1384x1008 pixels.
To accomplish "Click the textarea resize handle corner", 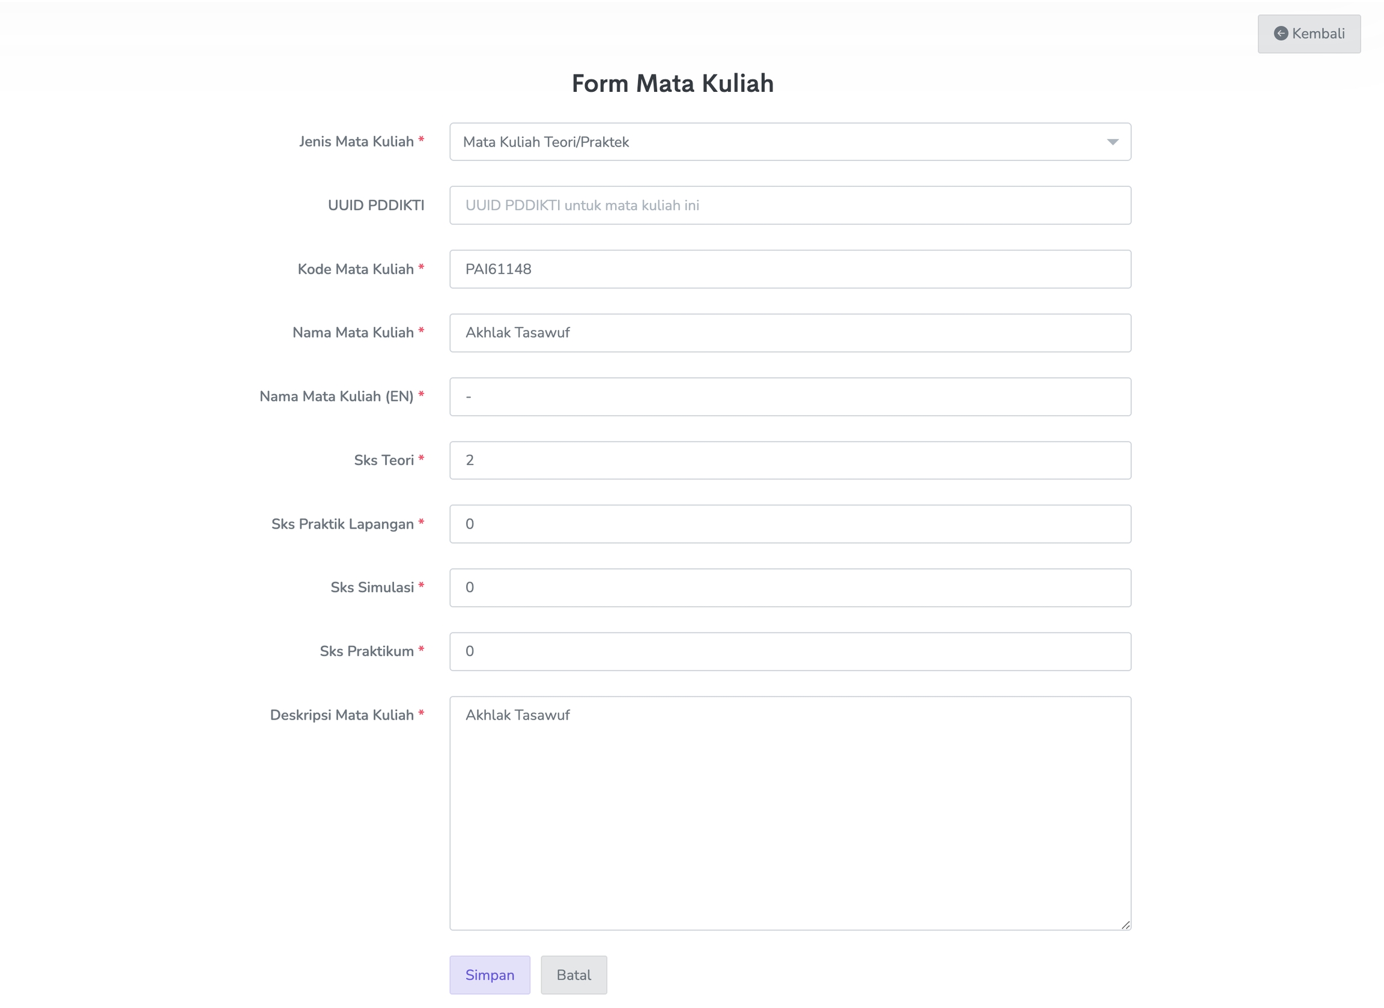I will tap(1125, 925).
